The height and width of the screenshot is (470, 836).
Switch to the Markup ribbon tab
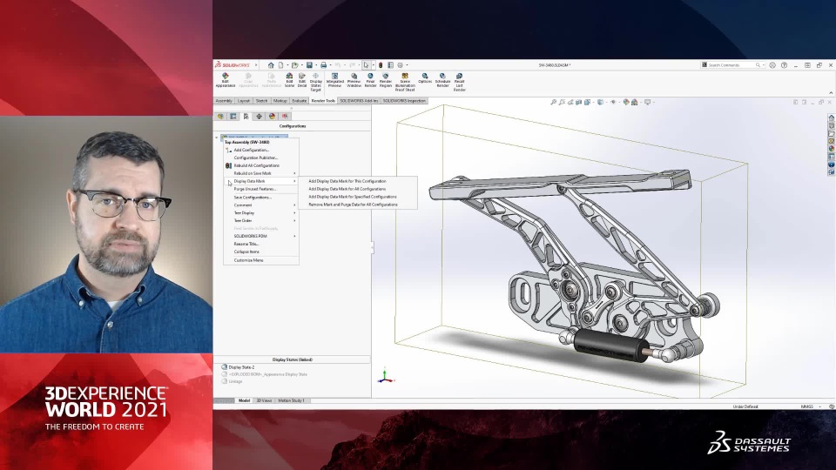click(x=280, y=101)
